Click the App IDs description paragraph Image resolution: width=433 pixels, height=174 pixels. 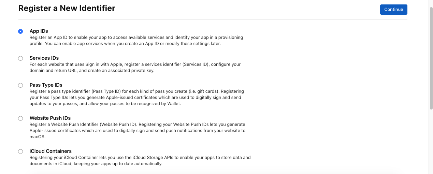(x=136, y=41)
